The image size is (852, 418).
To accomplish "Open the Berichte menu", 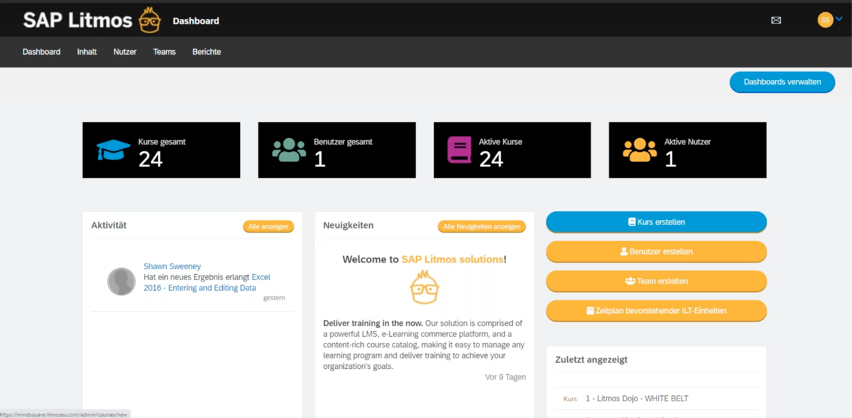I will 207,52.
